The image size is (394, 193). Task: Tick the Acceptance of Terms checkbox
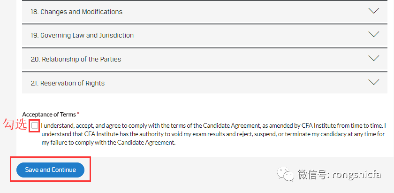click(x=34, y=125)
